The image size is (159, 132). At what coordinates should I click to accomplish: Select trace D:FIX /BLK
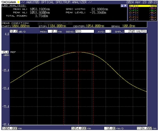click(x=143, y=13)
